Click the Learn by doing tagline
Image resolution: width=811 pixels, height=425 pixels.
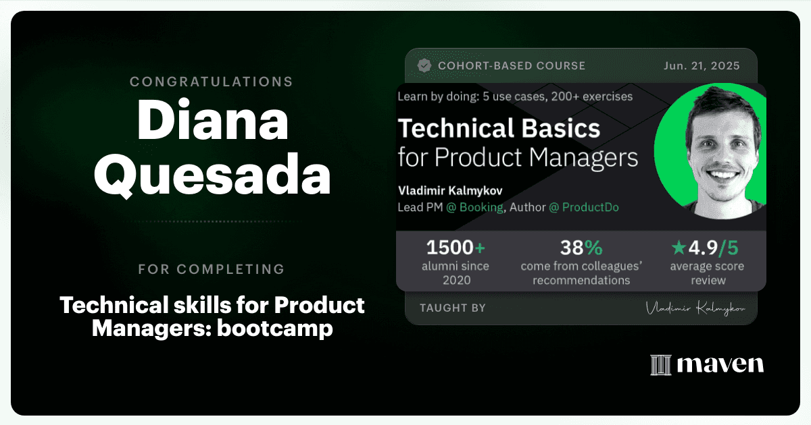coord(515,96)
